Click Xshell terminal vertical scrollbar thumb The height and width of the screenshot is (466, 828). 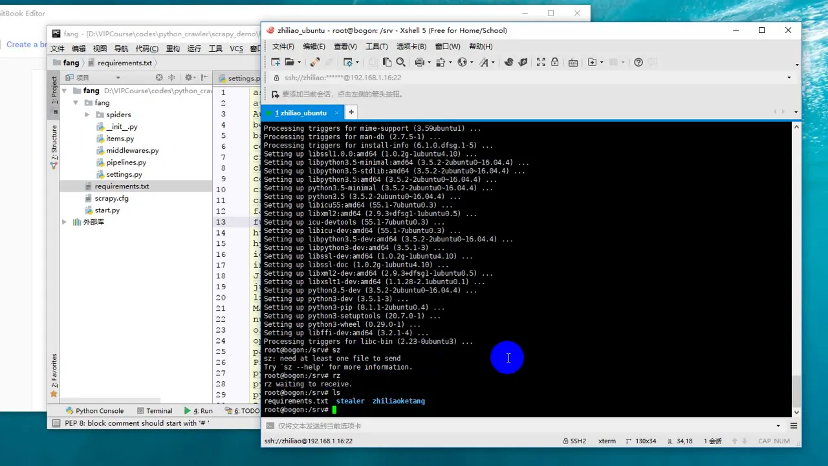tap(796, 390)
